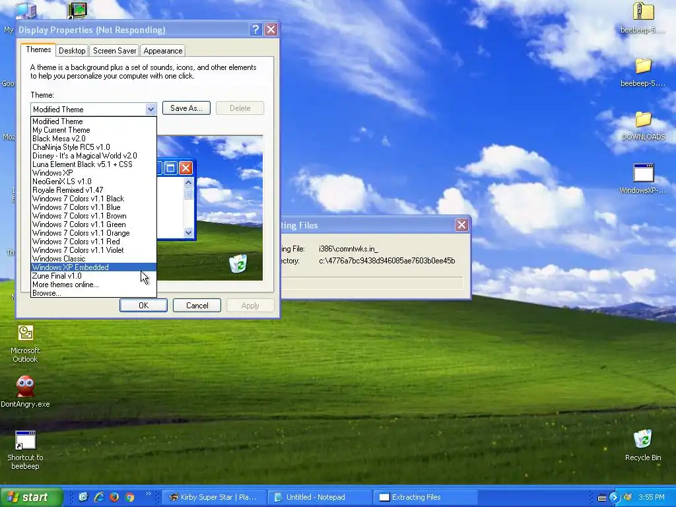Choose ChaNinja Style RC5 v1.0 theme
This screenshot has width=676, height=507.
94,147
